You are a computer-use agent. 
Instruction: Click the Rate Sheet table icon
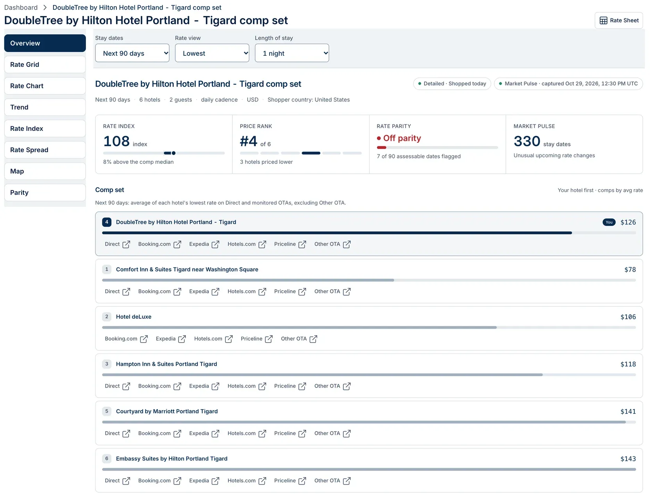(x=604, y=21)
